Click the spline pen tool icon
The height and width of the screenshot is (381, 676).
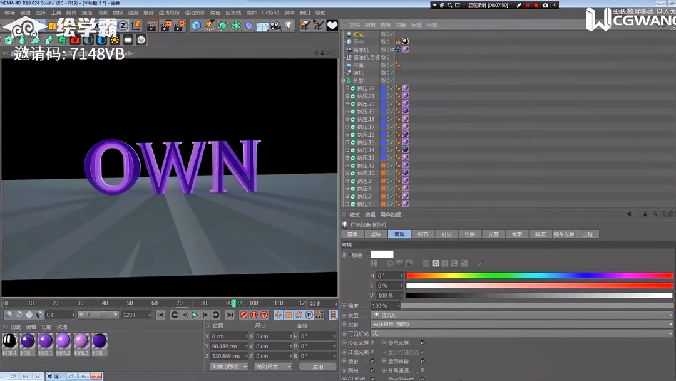click(208, 25)
